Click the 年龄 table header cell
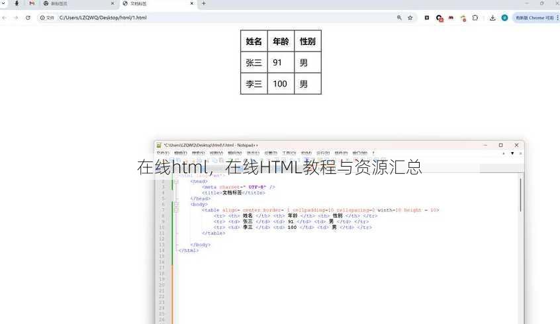The image size is (560, 324). pyautogui.click(x=281, y=41)
